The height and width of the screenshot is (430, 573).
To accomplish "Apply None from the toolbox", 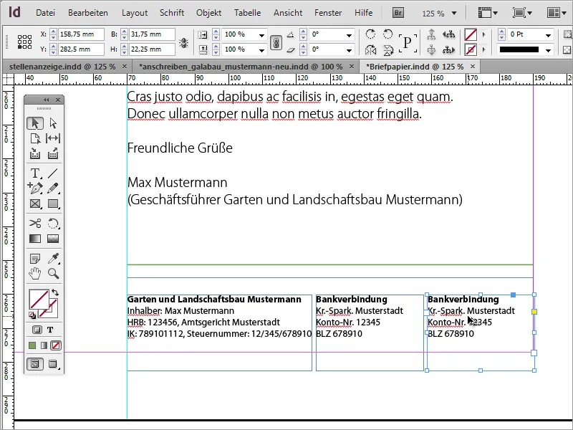I will (56, 345).
